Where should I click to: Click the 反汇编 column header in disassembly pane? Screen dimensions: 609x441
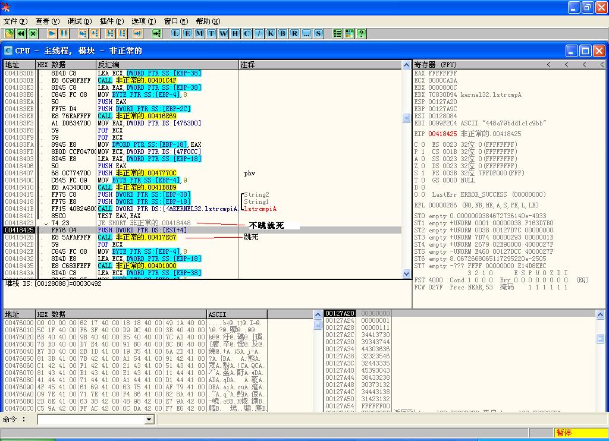point(167,64)
